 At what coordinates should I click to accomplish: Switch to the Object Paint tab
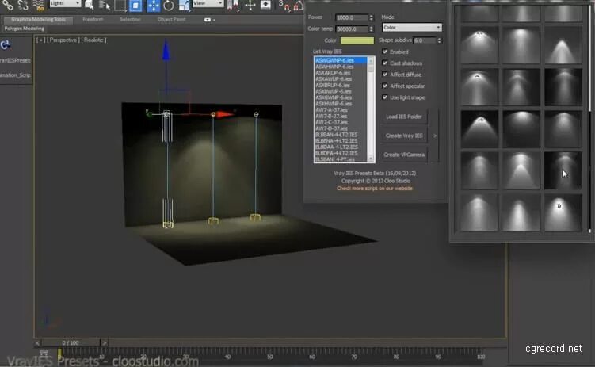coord(171,19)
